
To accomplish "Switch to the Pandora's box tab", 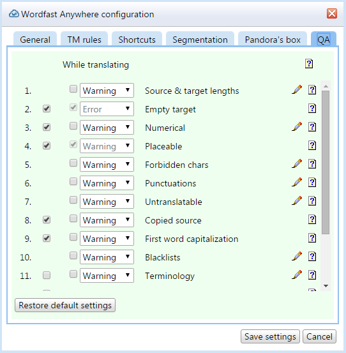I will (x=273, y=40).
